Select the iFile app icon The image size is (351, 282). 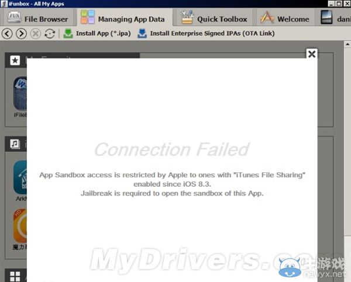point(20,94)
